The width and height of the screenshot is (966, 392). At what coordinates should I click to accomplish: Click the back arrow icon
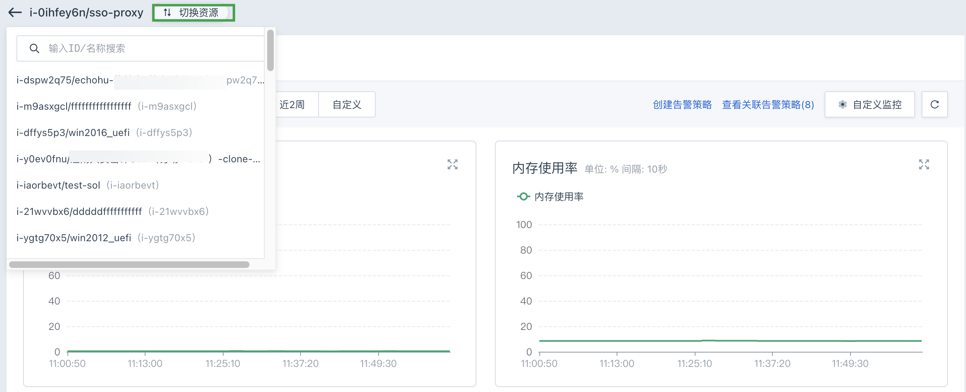pos(15,12)
